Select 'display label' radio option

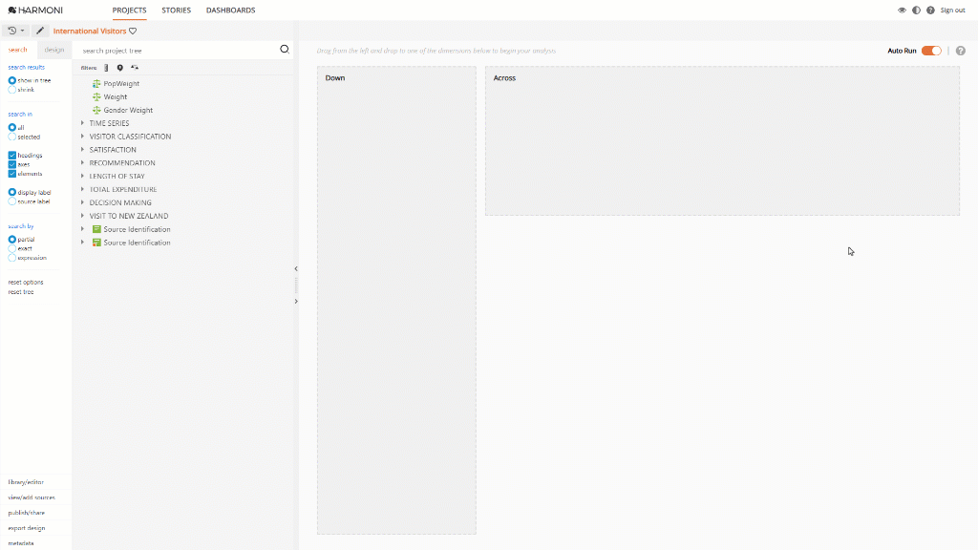click(x=11, y=192)
